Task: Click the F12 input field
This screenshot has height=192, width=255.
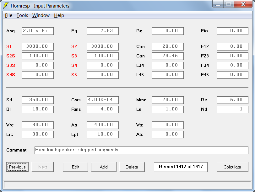Action: click(x=232, y=47)
